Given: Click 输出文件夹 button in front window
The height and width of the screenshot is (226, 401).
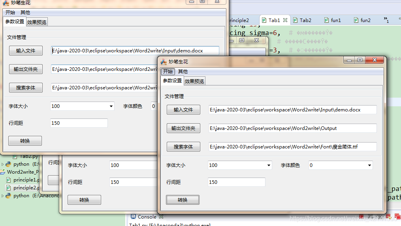Looking at the screenshot, I should [183, 128].
